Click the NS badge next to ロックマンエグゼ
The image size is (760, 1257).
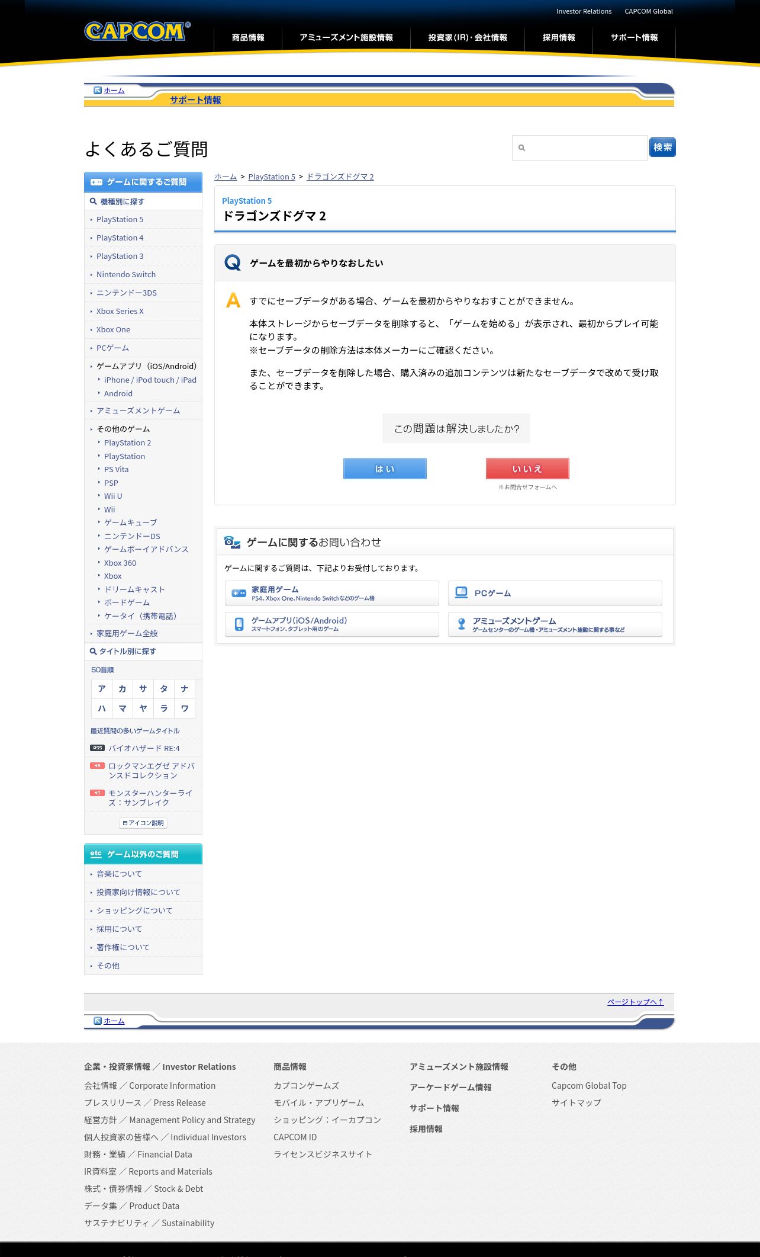[x=97, y=766]
